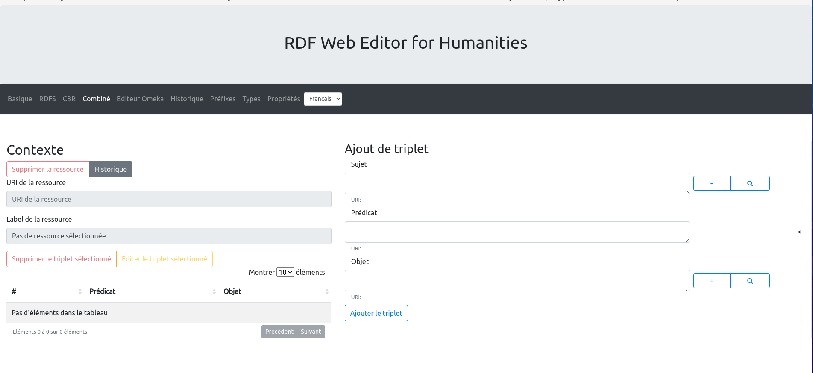The image size is (813, 373).
Task: Open the Basique menu item
Action: (x=20, y=99)
